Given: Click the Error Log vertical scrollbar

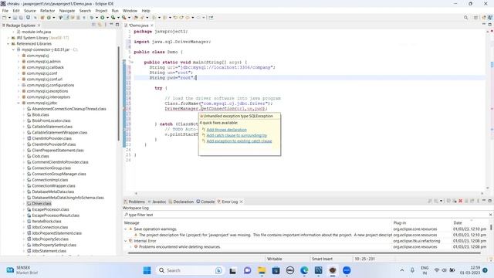Looking at the screenshot, I should (491, 227).
